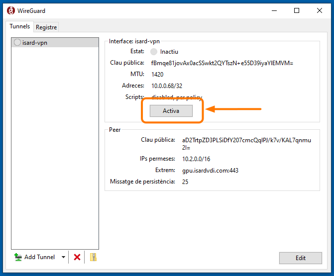The height and width of the screenshot is (276, 334).
Task: Open the Add Tunnel dropdown arrow
Action: click(x=63, y=257)
